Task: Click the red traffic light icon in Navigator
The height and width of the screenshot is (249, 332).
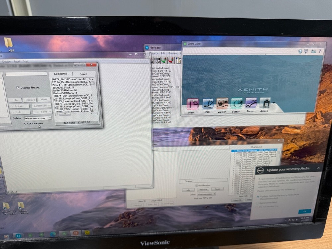Action: coord(171,60)
